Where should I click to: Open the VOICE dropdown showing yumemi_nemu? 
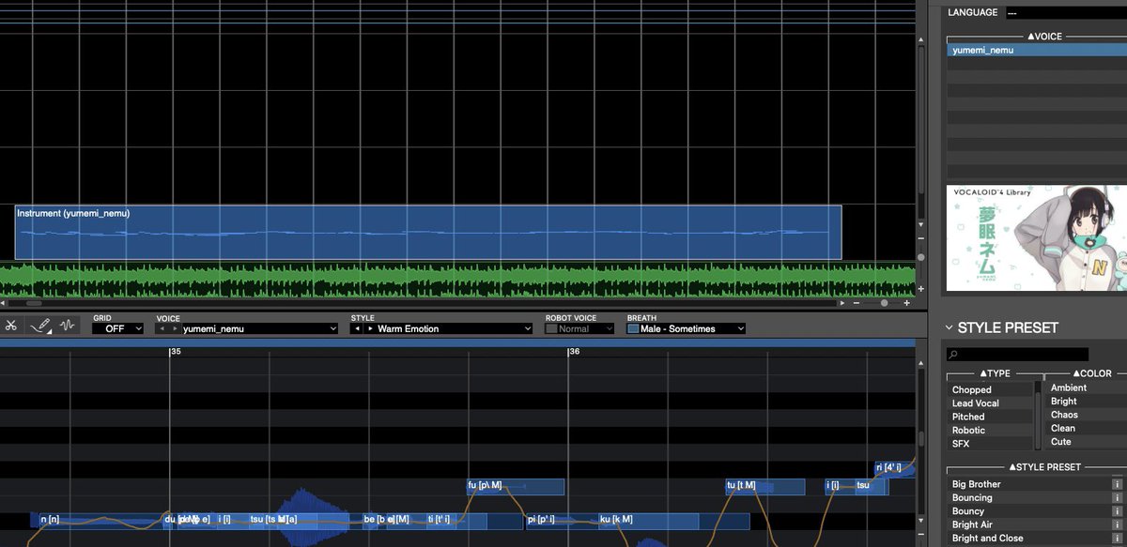pos(259,329)
